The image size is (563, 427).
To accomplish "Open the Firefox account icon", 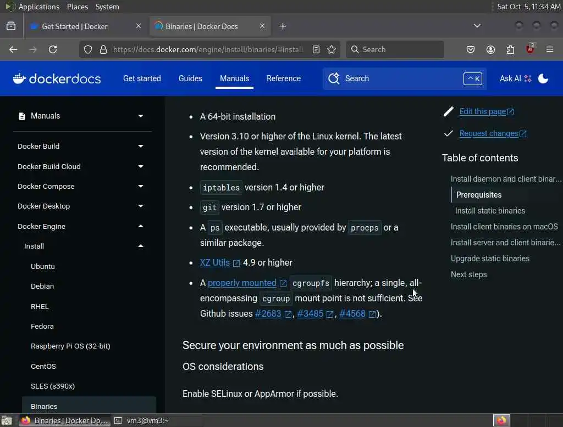I will click(490, 49).
